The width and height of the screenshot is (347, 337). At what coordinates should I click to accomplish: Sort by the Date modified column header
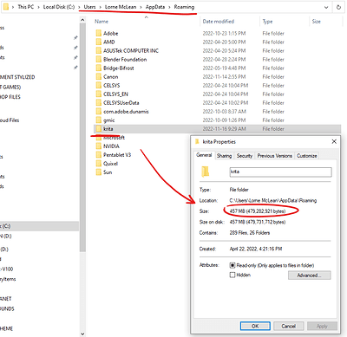pos(219,22)
